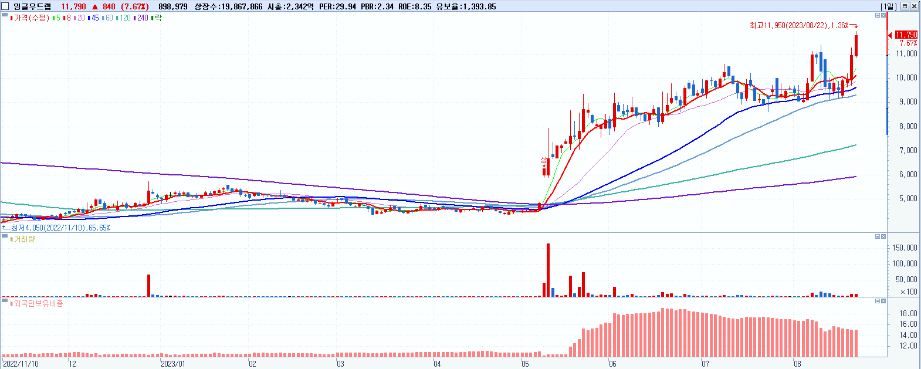The width and height of the screenshot is (921, 369).
Task: Click the 18.00 foreign holdings axis label
Action: [x=909, y=314]
